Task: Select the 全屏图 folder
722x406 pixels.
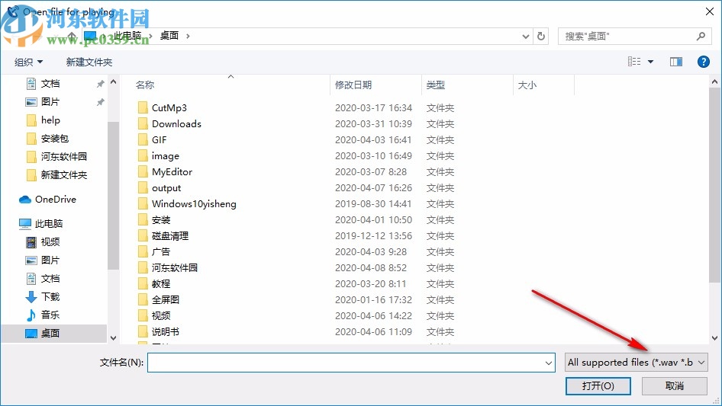Action: [x=166, y=300]
